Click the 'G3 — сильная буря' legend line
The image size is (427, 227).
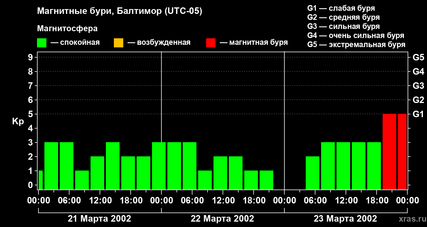click(x=343, y=26)
